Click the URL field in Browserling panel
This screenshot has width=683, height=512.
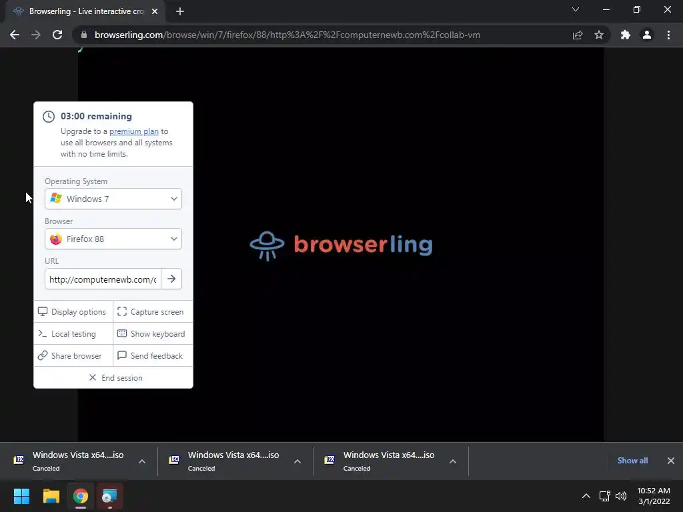point(103,279)
